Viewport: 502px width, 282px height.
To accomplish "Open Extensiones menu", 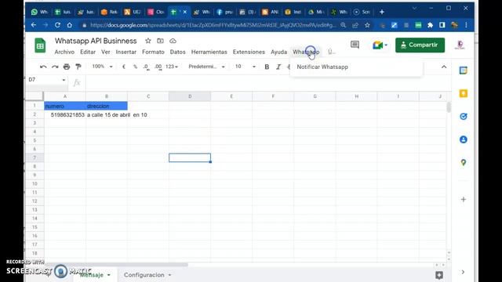I will pyautogui.click(x=249, y=52).
